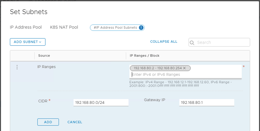
Task: Open the Add Subnet dropdown
Action: [x=27, y=42]
